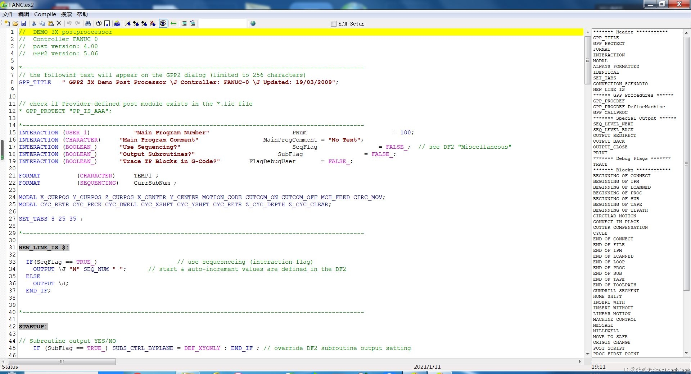The image size is (691, 374).
Task: Copy selection with the copy icon
Action: click(x=42, y=23)
